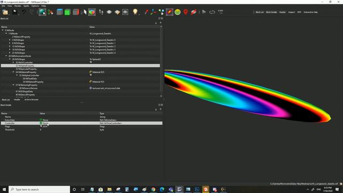Click the taskbar search box
The height and width of the screenshot is (193, 343).
pos(39,189)
